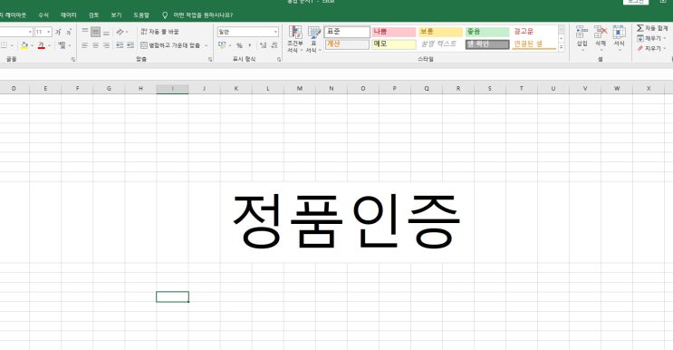Toggle Merge and Center (병합하고 가운데 맞춤)
Screen dimensions: 673x350
(x=170, y=45)
